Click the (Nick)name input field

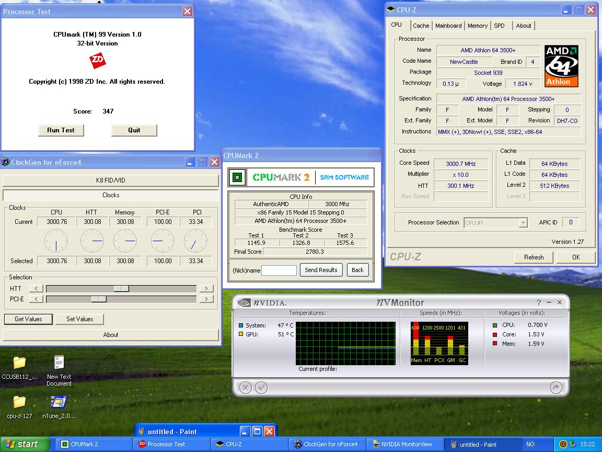(279, 270)
